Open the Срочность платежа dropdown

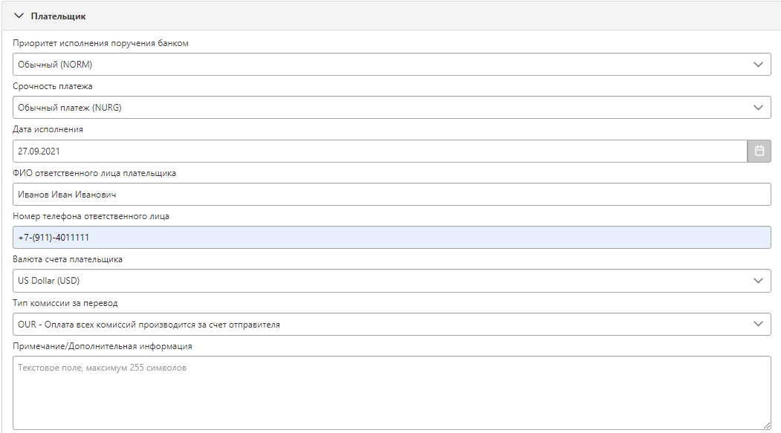[392, 108]
